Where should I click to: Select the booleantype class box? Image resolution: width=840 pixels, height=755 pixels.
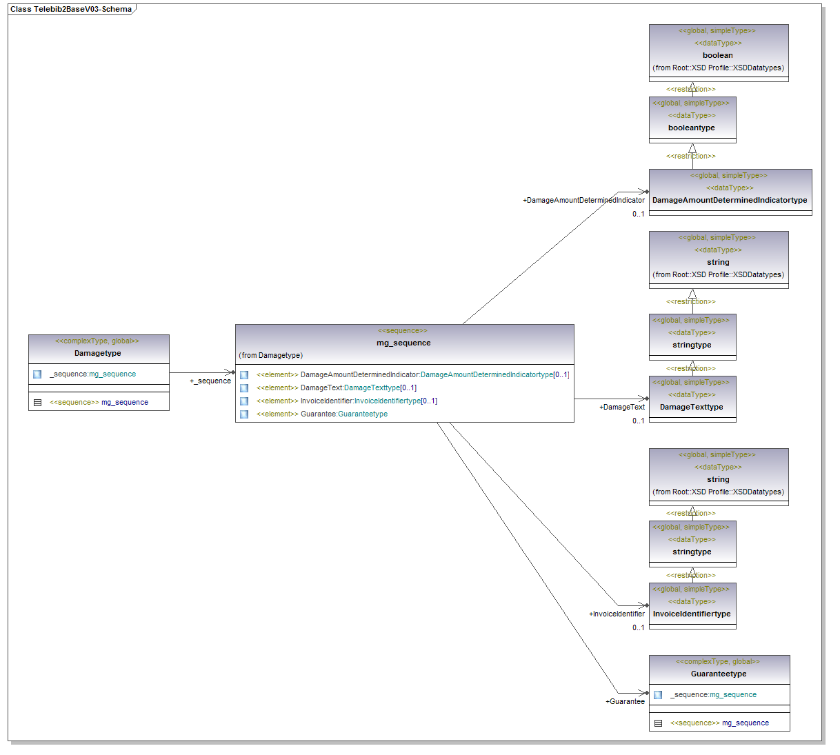pos(692,128)
